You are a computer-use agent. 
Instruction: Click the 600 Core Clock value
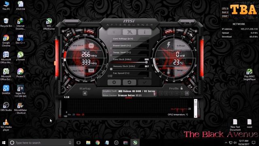coord(146,59)
